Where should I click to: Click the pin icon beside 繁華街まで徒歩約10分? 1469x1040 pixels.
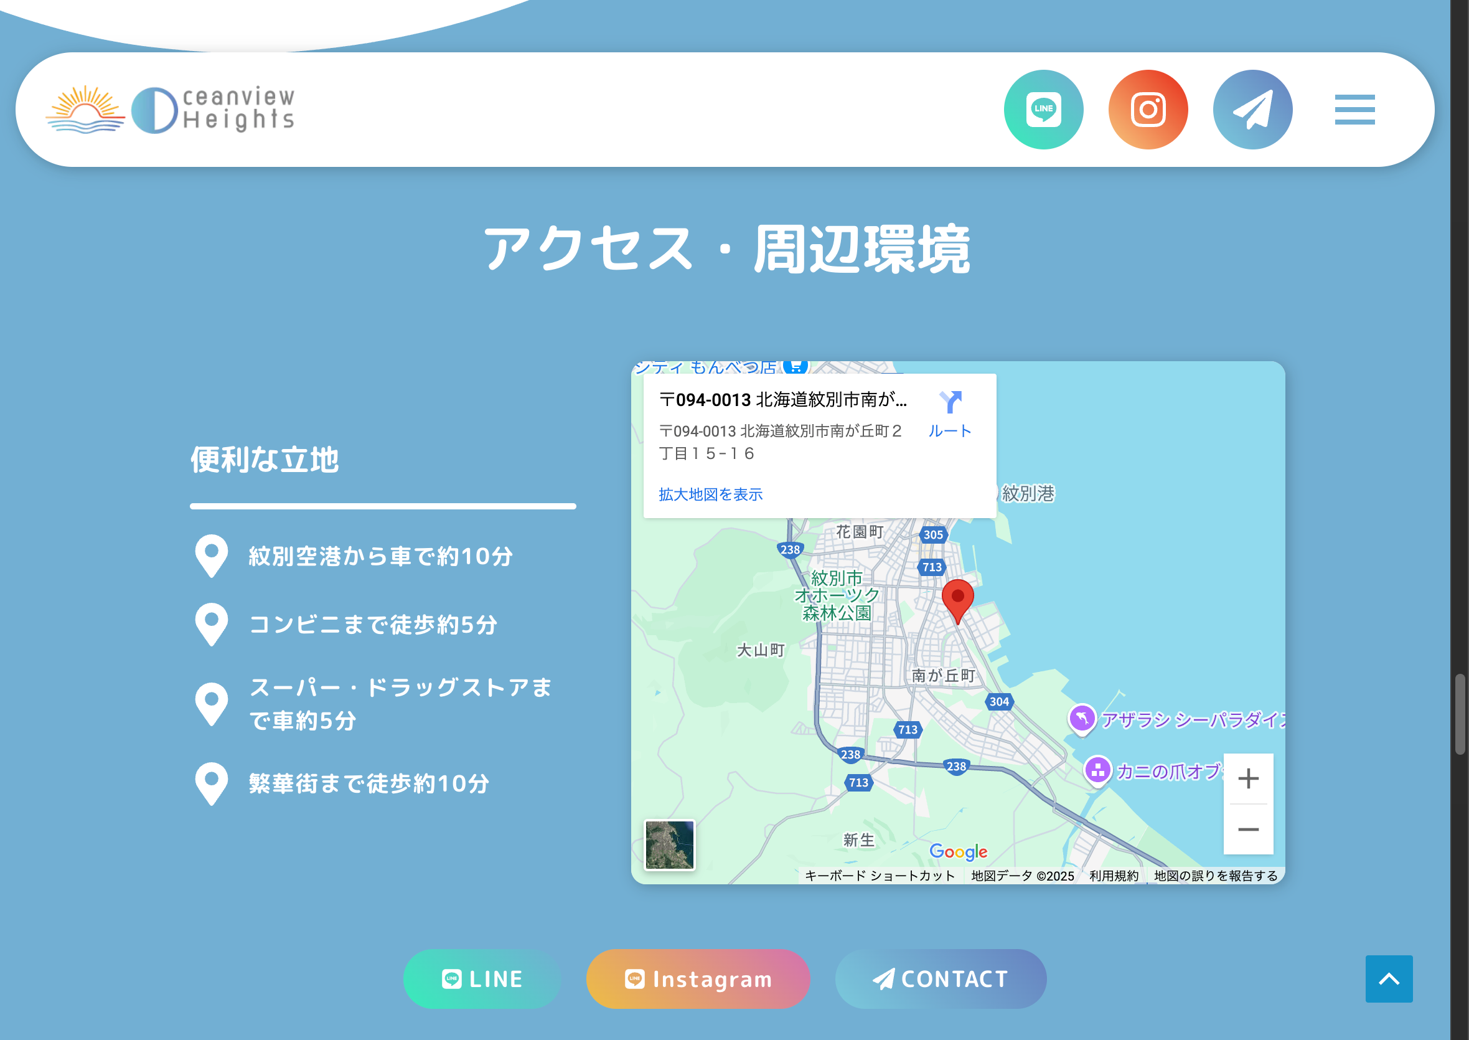pos(211,784)
